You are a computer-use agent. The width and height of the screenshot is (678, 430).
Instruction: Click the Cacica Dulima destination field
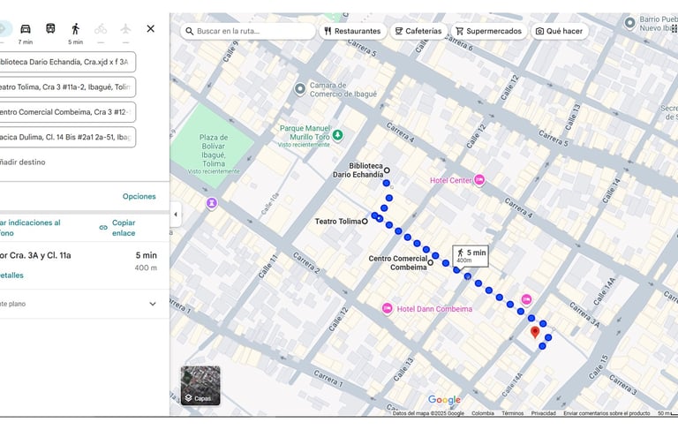(x=67, y=137)
